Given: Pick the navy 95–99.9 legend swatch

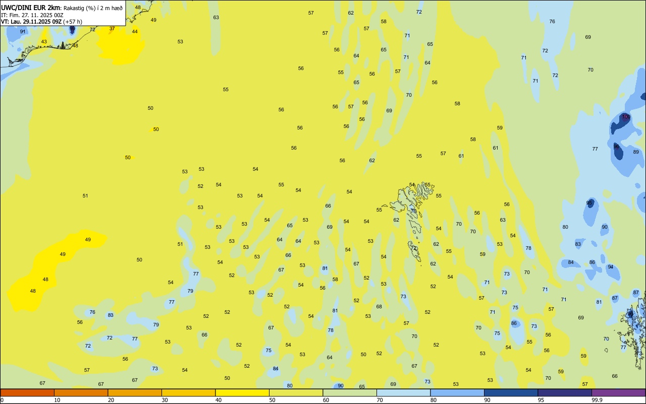Looking at the screenshot, I should tap(565, 392).
